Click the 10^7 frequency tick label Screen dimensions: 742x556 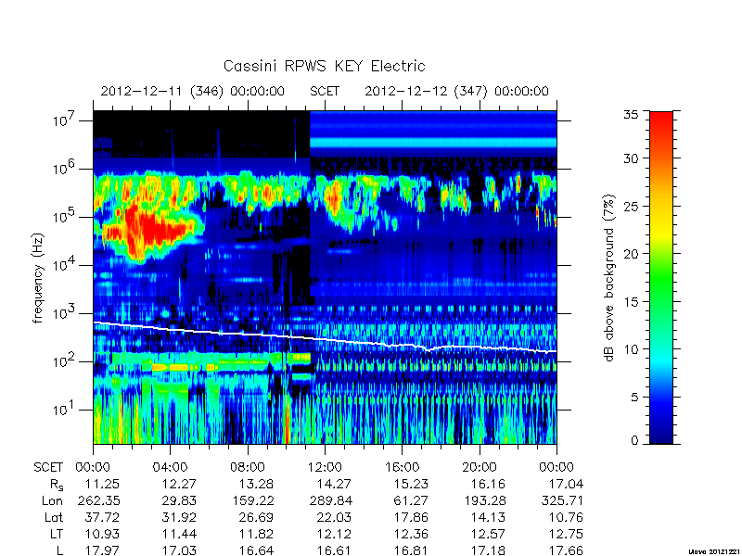pos(65,120)
